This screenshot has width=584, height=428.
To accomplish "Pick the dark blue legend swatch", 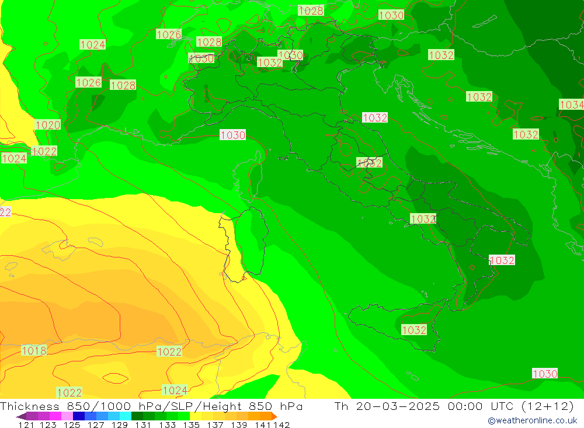I will (79, 416).
